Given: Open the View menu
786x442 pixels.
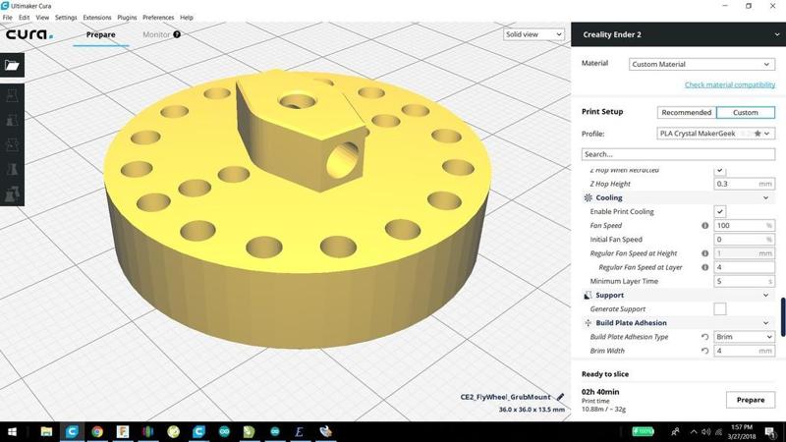Looking at the screenshot, I should click(x=42, y=18).
